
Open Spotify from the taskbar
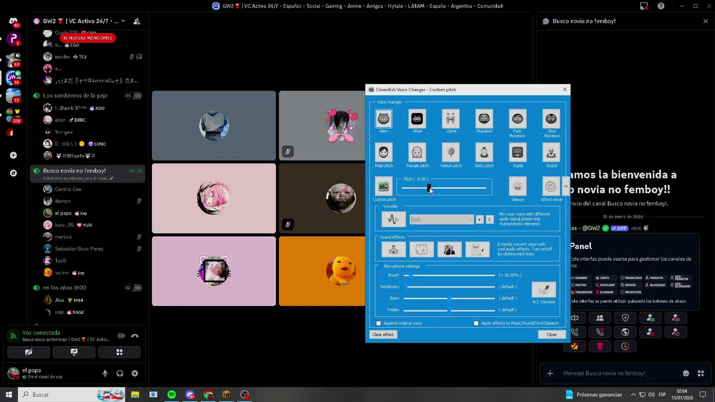(x=171, y=395)
